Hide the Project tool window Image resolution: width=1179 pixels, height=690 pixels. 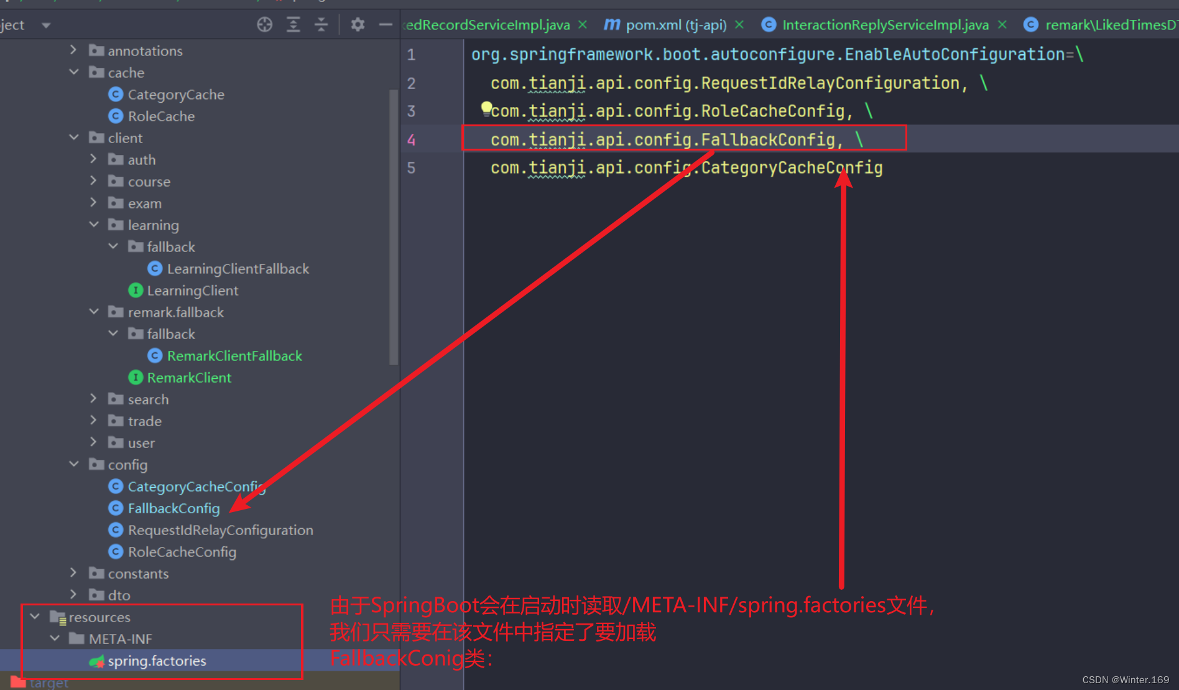click(386, 24)
